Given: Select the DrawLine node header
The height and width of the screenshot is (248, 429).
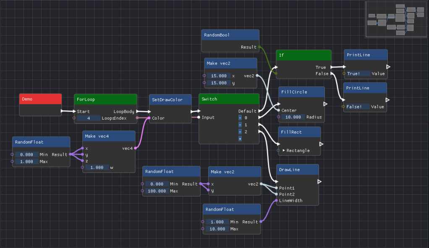Looking at the screenshot, I should [x=297, y=170].
